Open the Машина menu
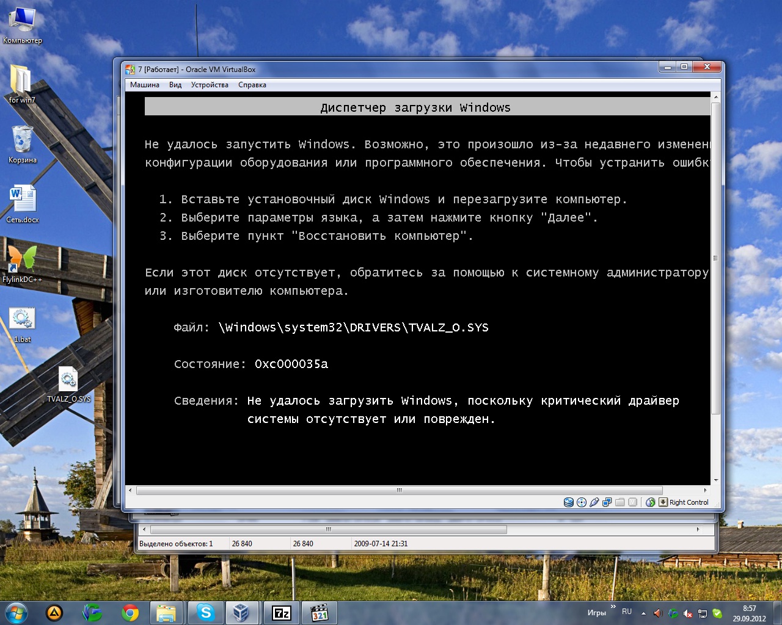 coord(145,85)
